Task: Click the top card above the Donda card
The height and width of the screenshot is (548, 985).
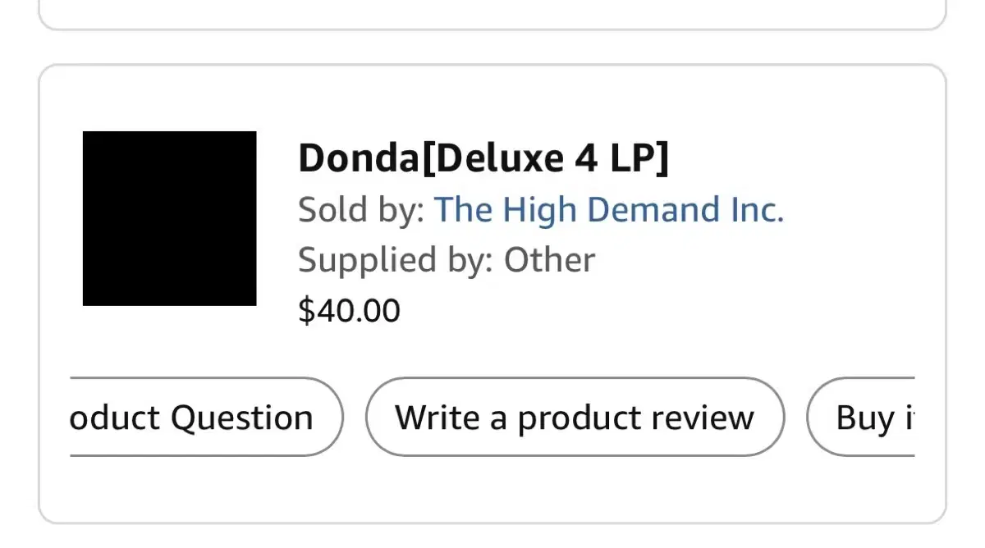Action: (492, 12)
